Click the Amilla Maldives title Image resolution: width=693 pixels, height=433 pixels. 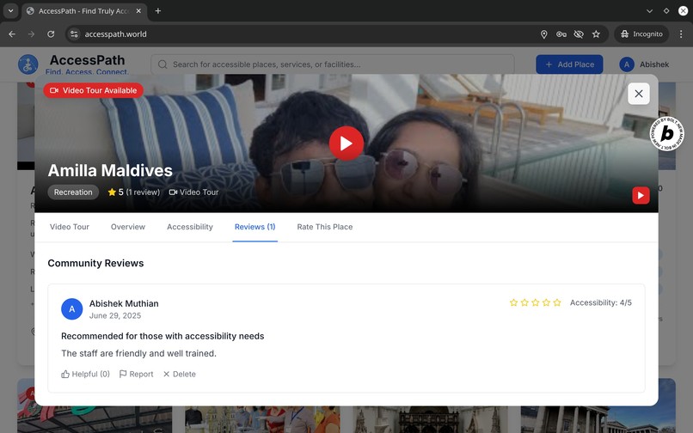110,171
